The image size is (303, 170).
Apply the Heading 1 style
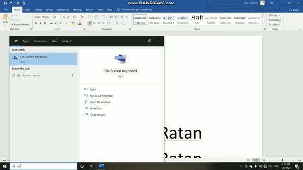[169, 20]
